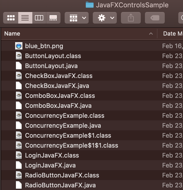The image size is (183, 190).
Task: Open the gear action menu
Action: coord(105,18)
